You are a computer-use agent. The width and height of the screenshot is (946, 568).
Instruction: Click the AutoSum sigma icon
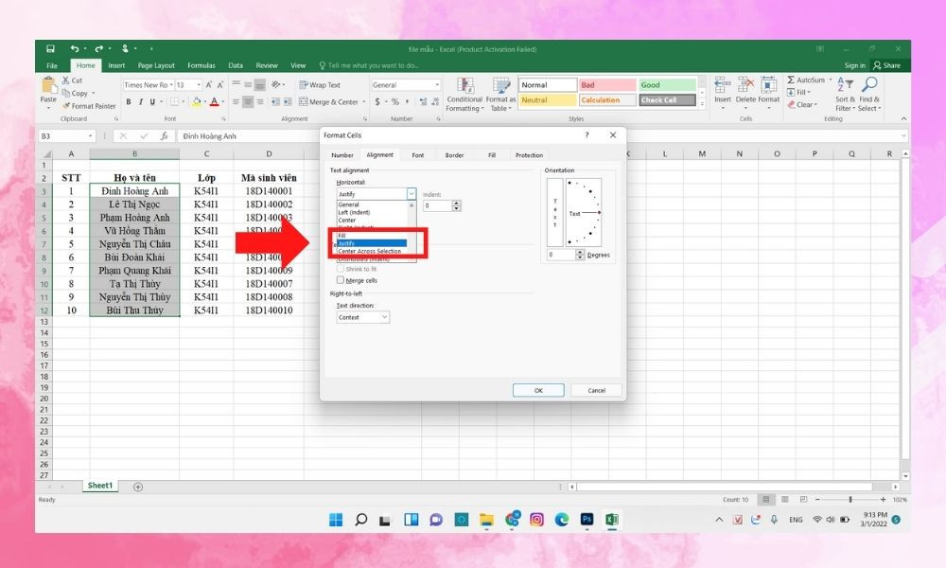click(x=791, y=80)
